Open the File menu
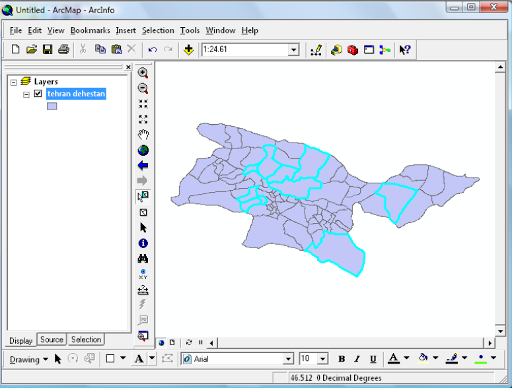 pyautogui.click(x=16, y=30)
